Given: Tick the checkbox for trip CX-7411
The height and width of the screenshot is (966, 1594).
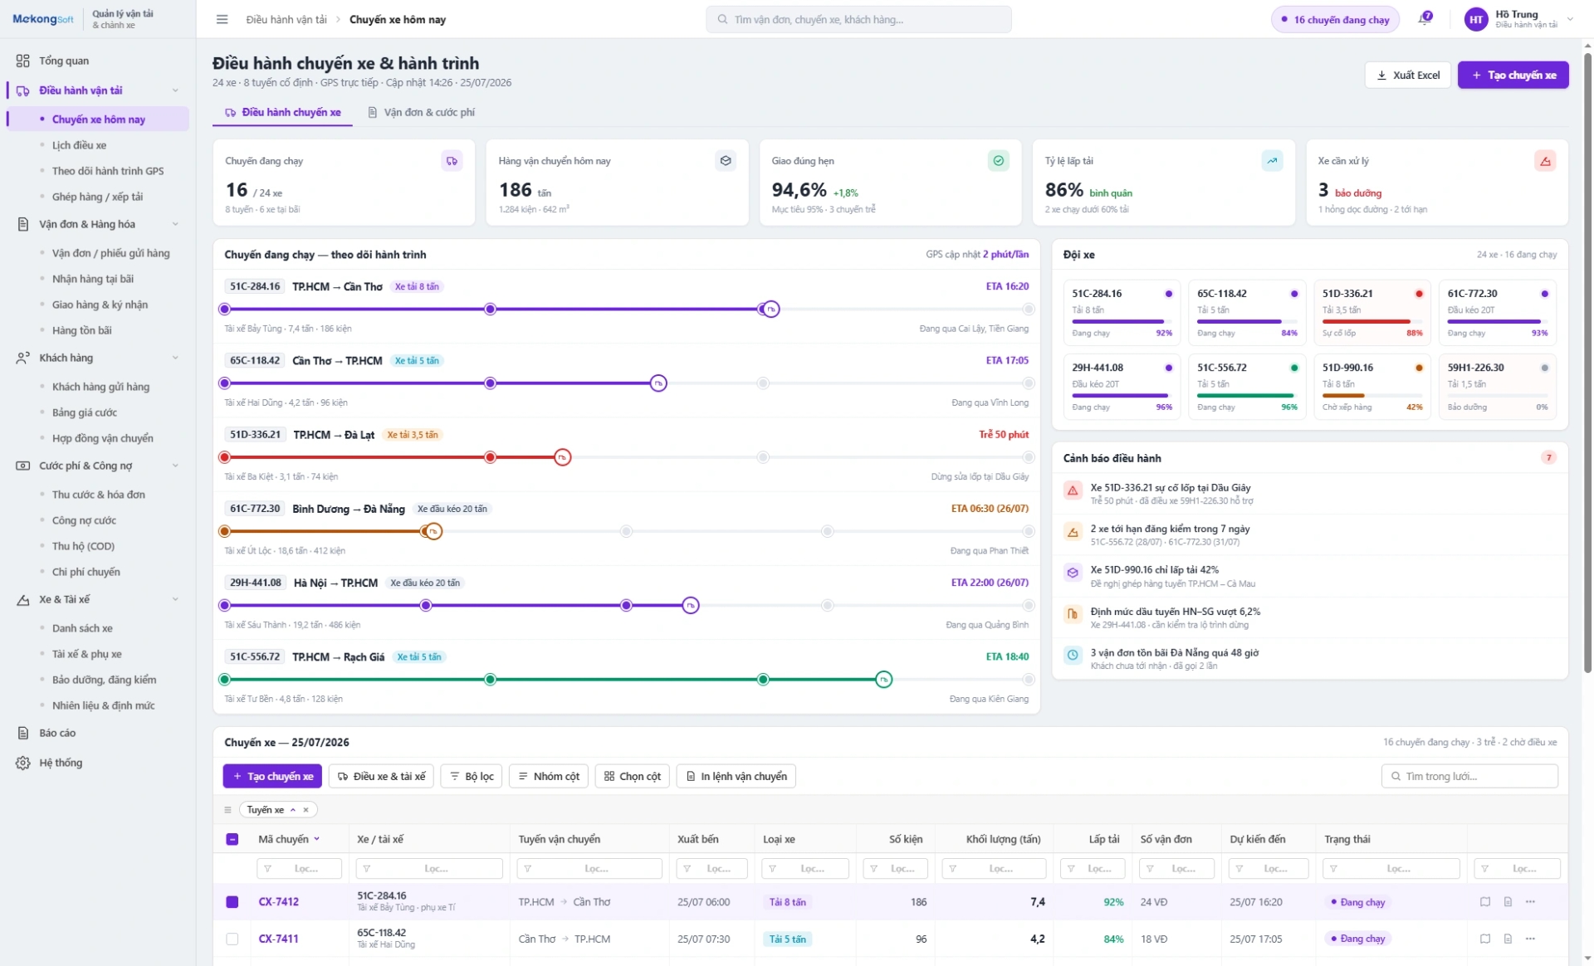Looking at the screenshot, I should (x=232, y=939).
